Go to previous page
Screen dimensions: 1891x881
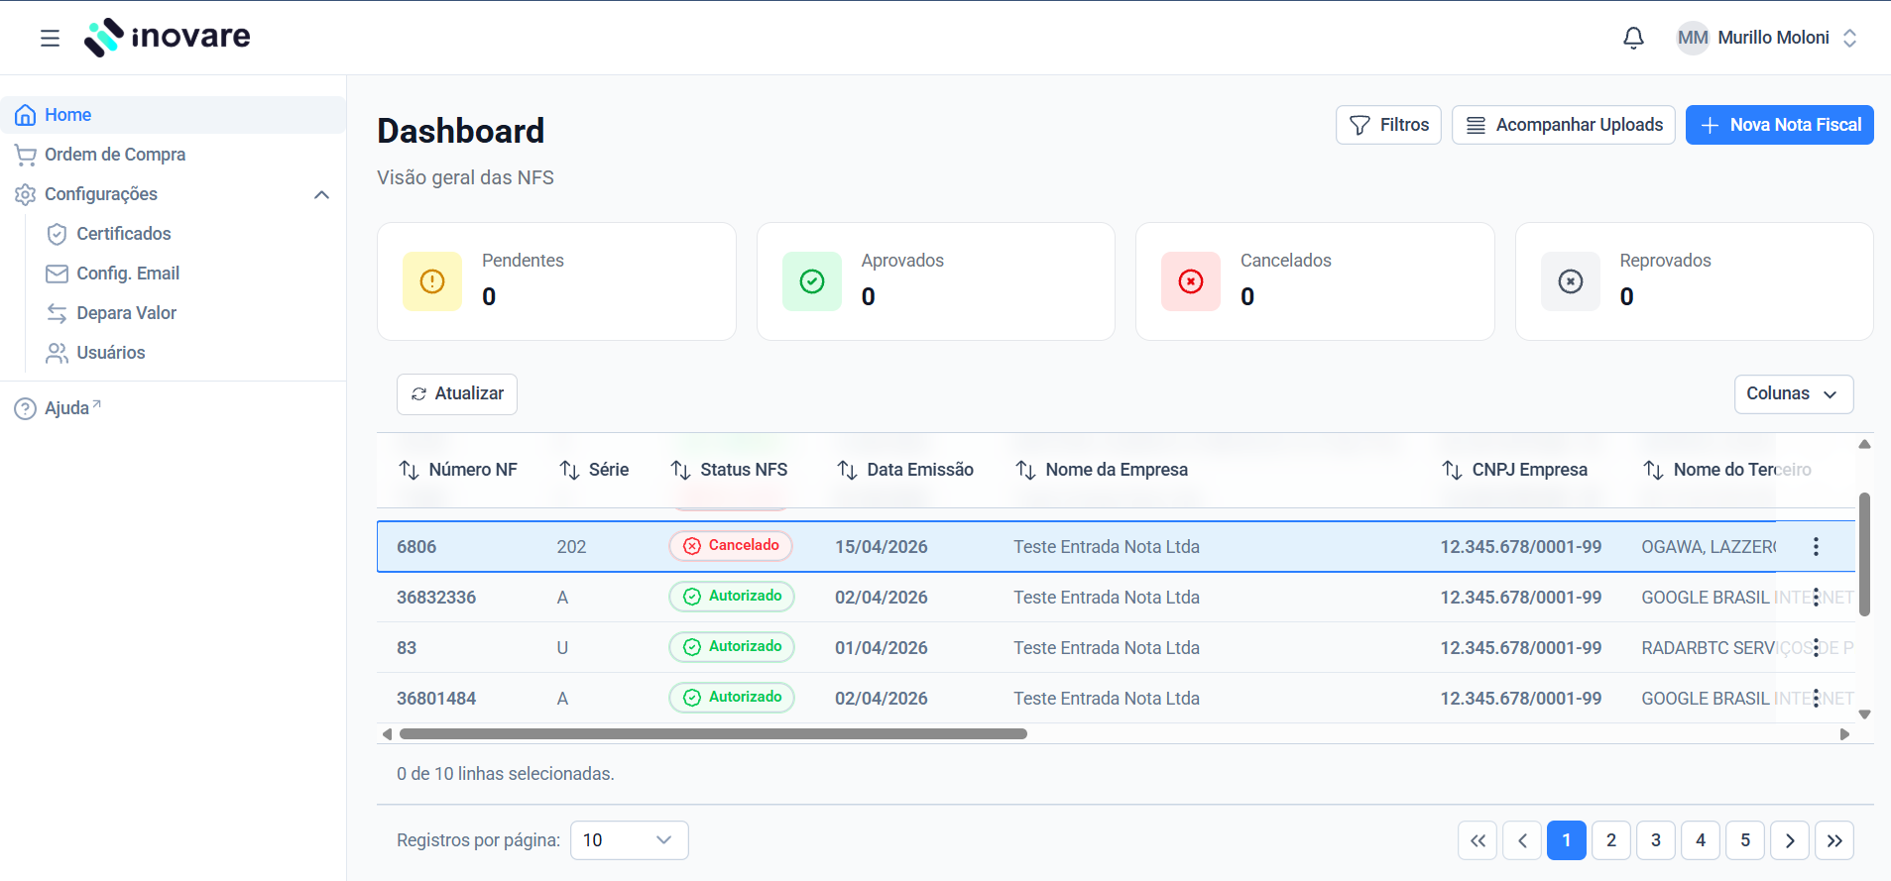pos(1522,840)
